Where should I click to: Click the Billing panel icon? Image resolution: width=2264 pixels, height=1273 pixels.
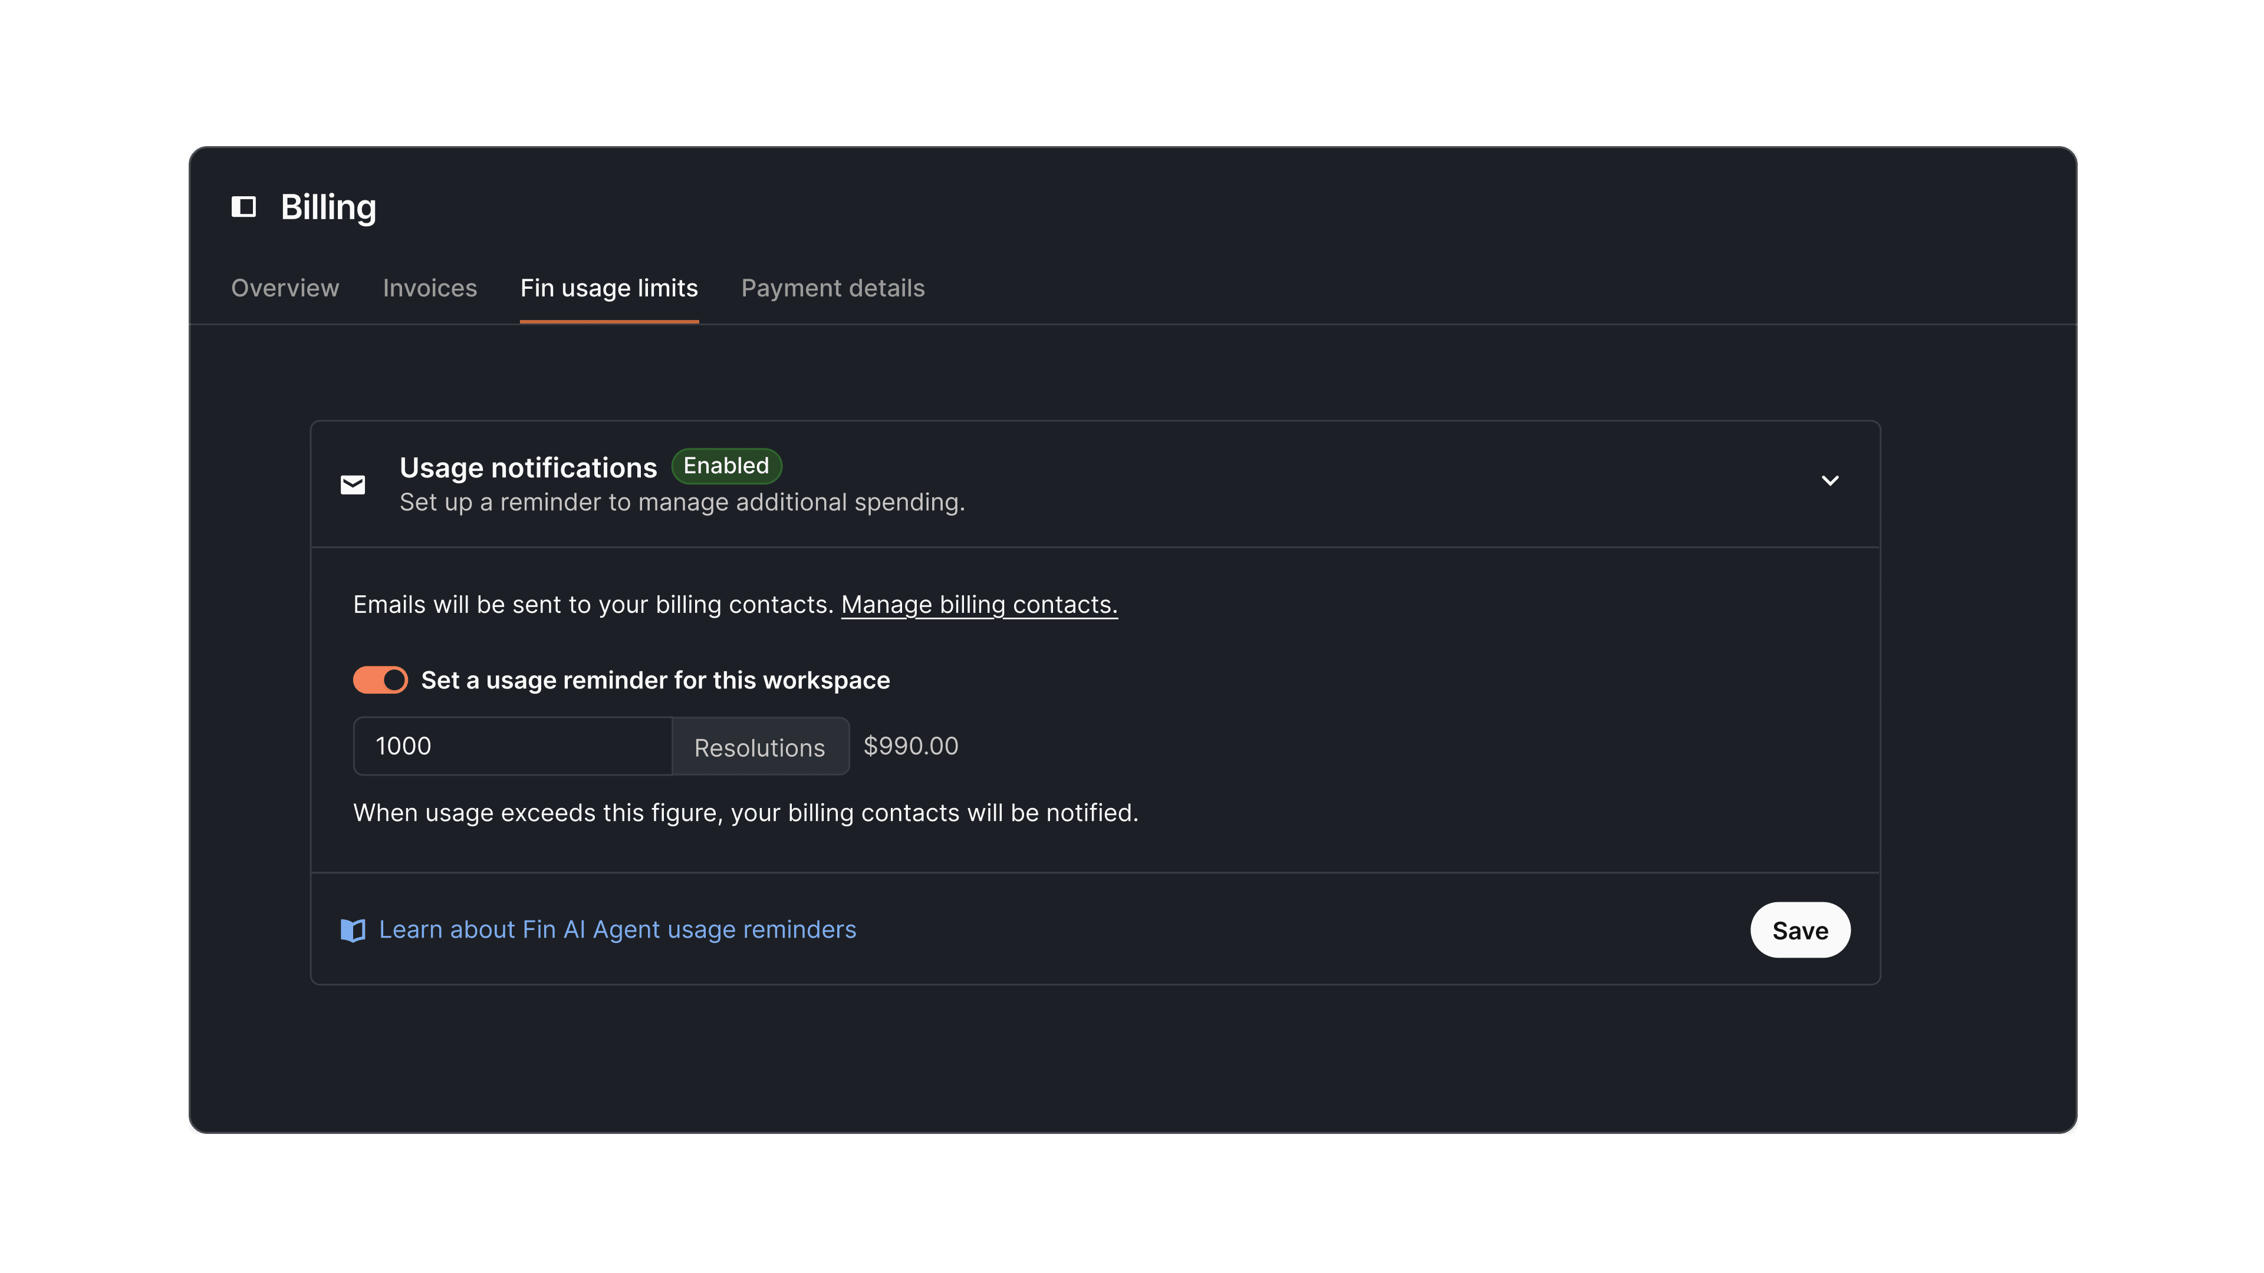pos(244,207)
